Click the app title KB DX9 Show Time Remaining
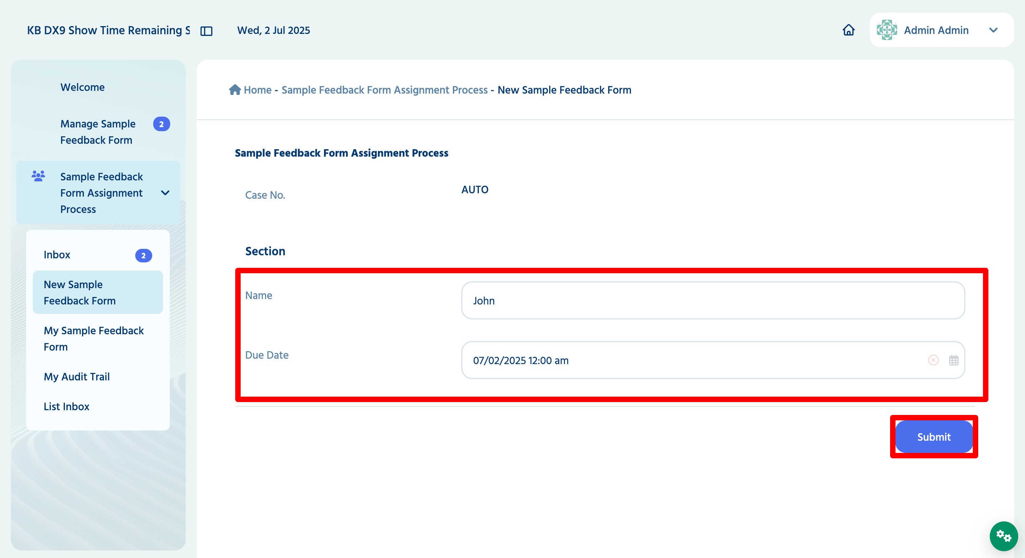 click(x=108, y=30)
